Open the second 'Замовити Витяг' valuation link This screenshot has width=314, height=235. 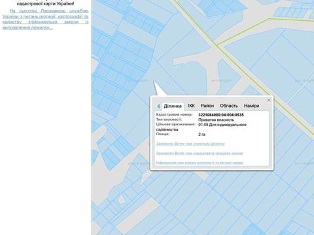(x=200, y=153)
